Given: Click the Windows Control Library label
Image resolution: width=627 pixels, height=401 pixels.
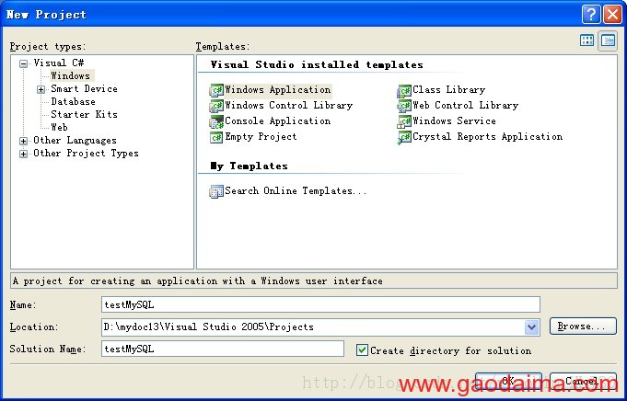Looking at the screenshot, I should (289, 106).
